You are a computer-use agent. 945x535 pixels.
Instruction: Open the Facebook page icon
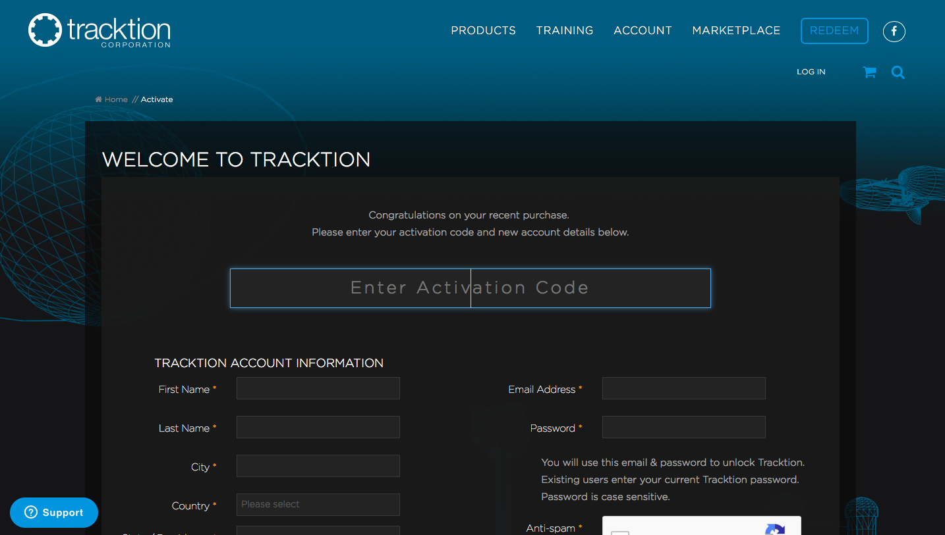(894, 31)
